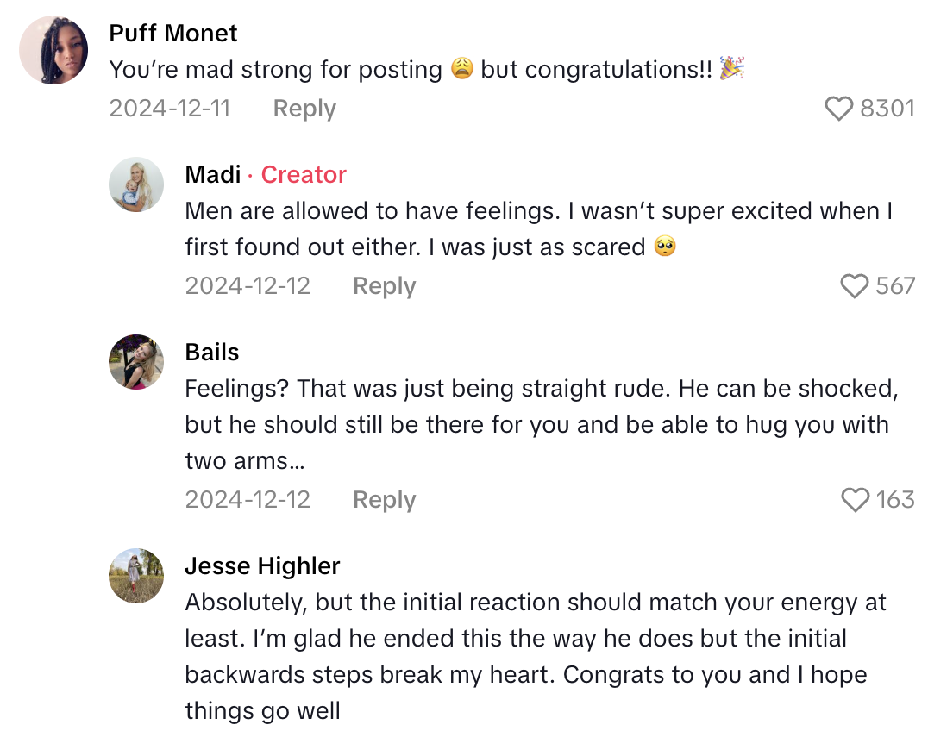Image resolution: width=928 pixels, height=731 pixels.
Task: Reply to Madi's creator comment
Action: pyautogui.click(x=384, y=286)
